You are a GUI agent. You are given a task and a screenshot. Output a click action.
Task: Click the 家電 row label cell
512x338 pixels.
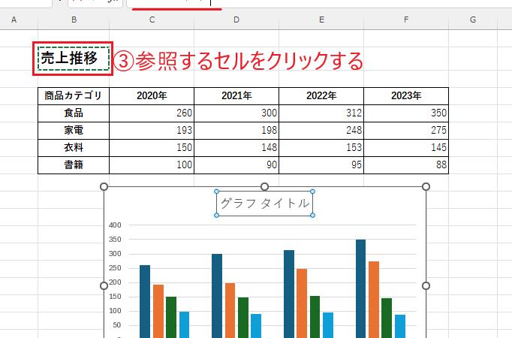tap(74, 131)
